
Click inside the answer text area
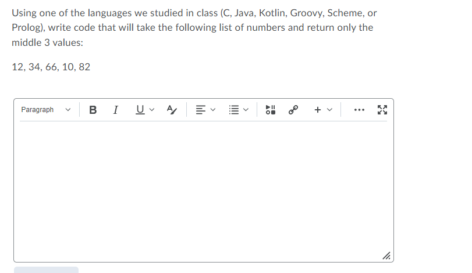[204, 191]
